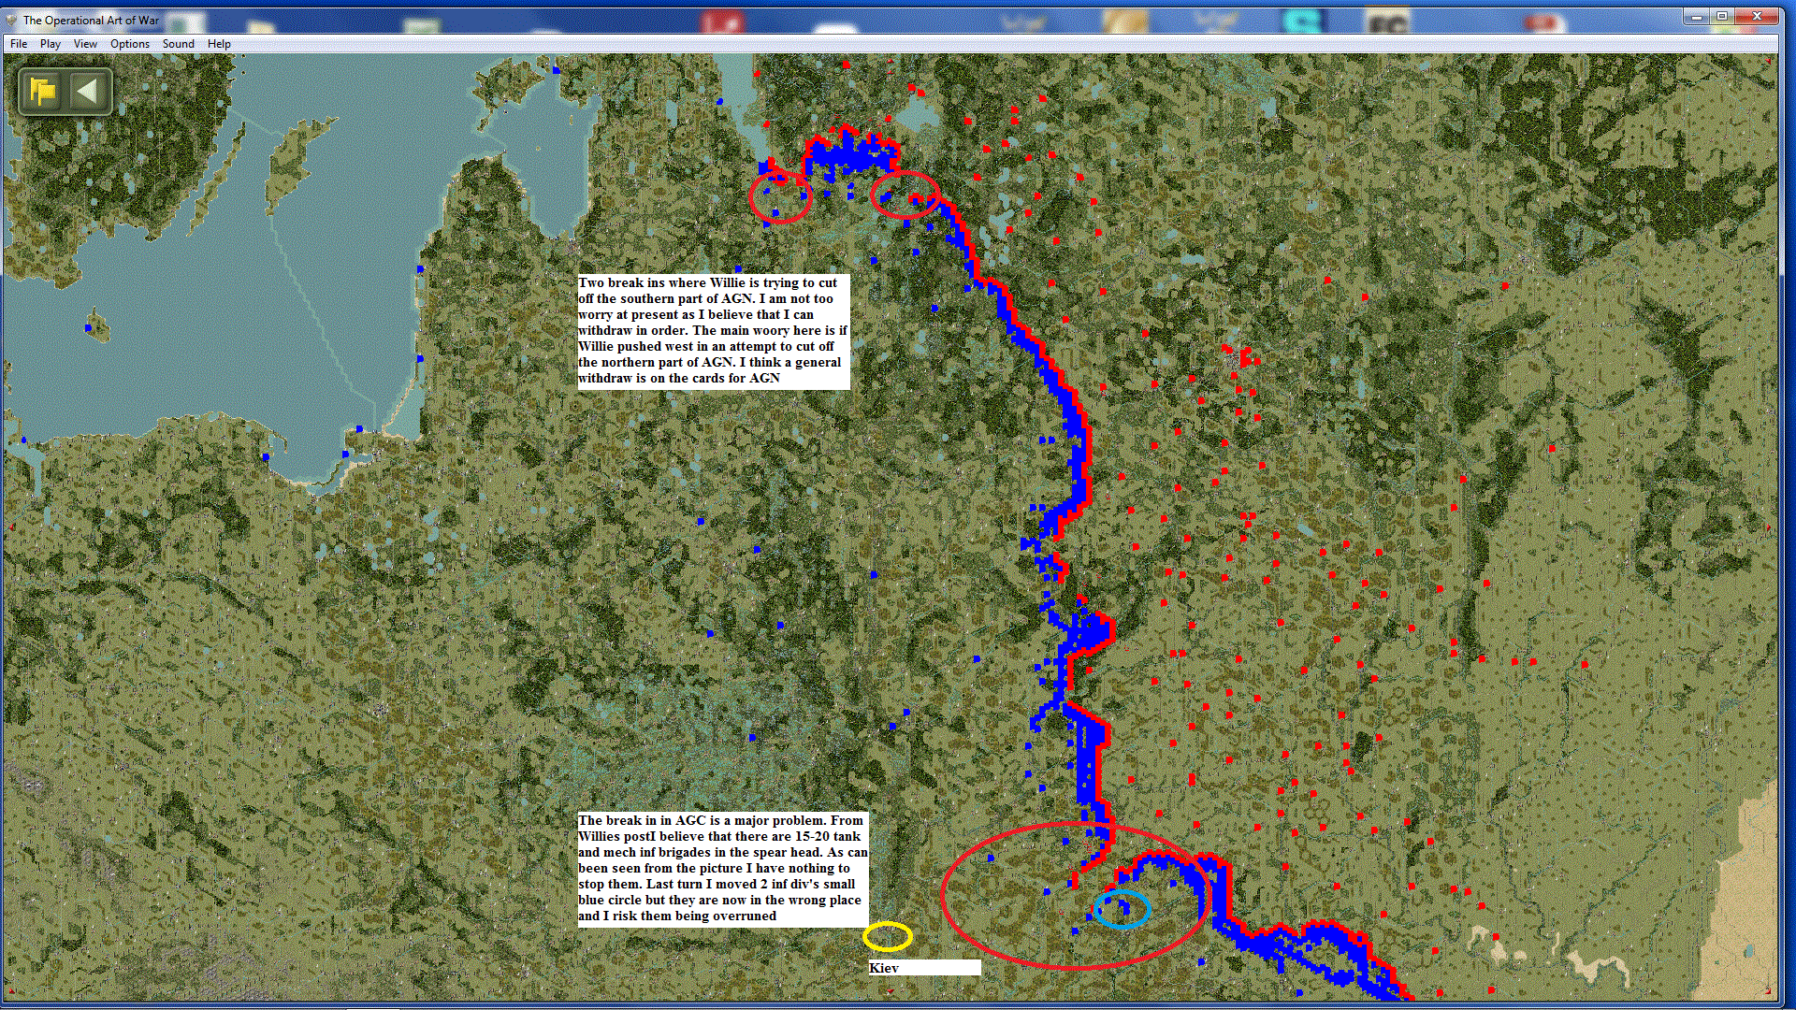The image size is (1796, 1010).
Task: Open the Sound menu
Action: [178, 44]
